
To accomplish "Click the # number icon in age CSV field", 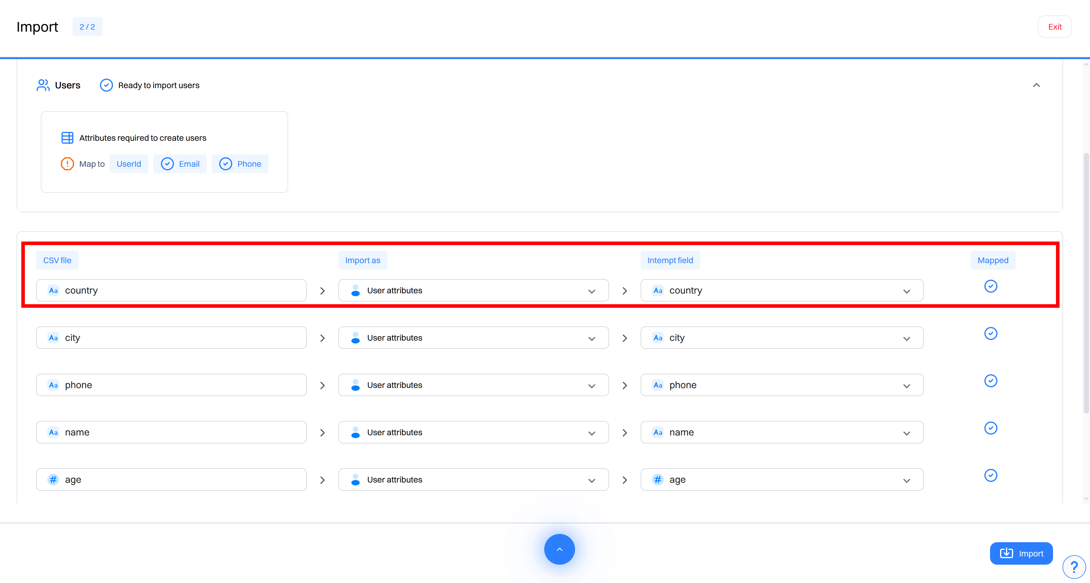I will click(53, 480).
